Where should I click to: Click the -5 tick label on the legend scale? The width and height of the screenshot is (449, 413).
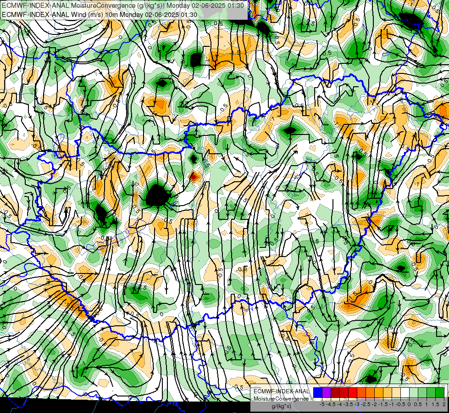322,404
